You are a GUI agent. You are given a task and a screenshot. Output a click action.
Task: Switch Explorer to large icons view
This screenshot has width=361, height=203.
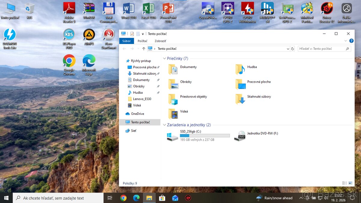(350, 183)
